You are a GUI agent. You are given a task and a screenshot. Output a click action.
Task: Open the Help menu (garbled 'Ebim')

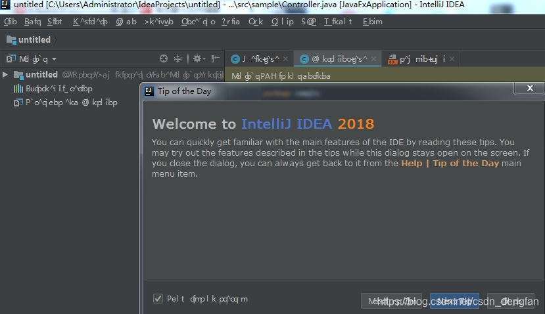pos(372,22)
